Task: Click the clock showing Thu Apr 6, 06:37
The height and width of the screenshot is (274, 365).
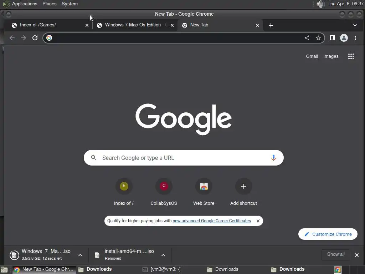Action: tap(345, 4)
